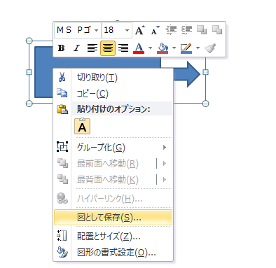Click the scissors cut icon
This screenshot has width=276, height=268.
[x=62, y=77]
